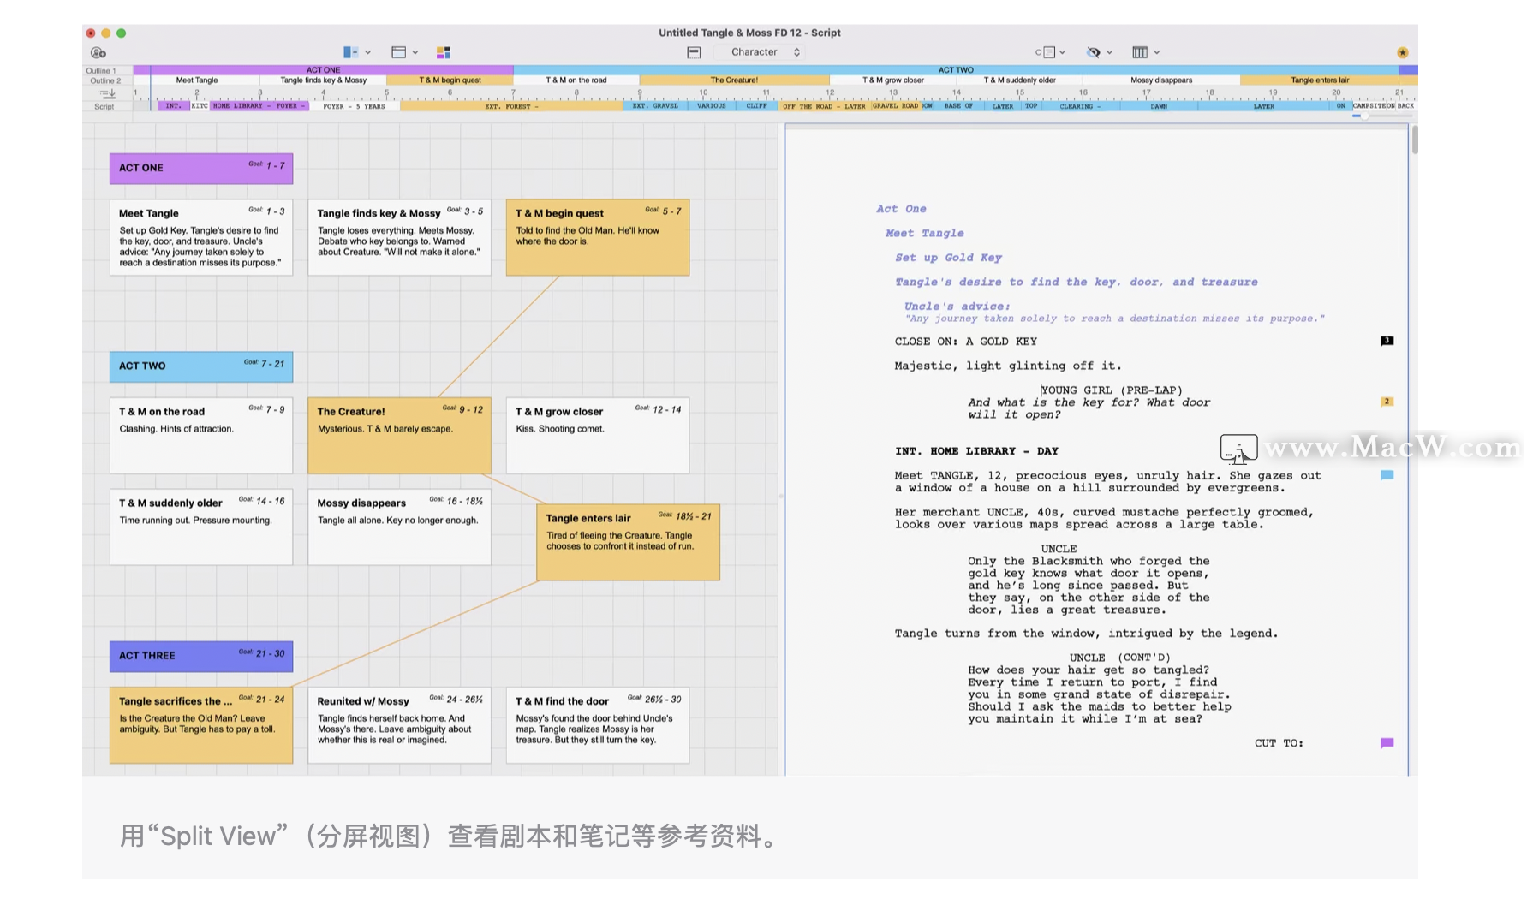Image resolution: width=1533 pixels, height=899 pixels.
Task: Select the T & M find the door card
Action: pos(598,724)
